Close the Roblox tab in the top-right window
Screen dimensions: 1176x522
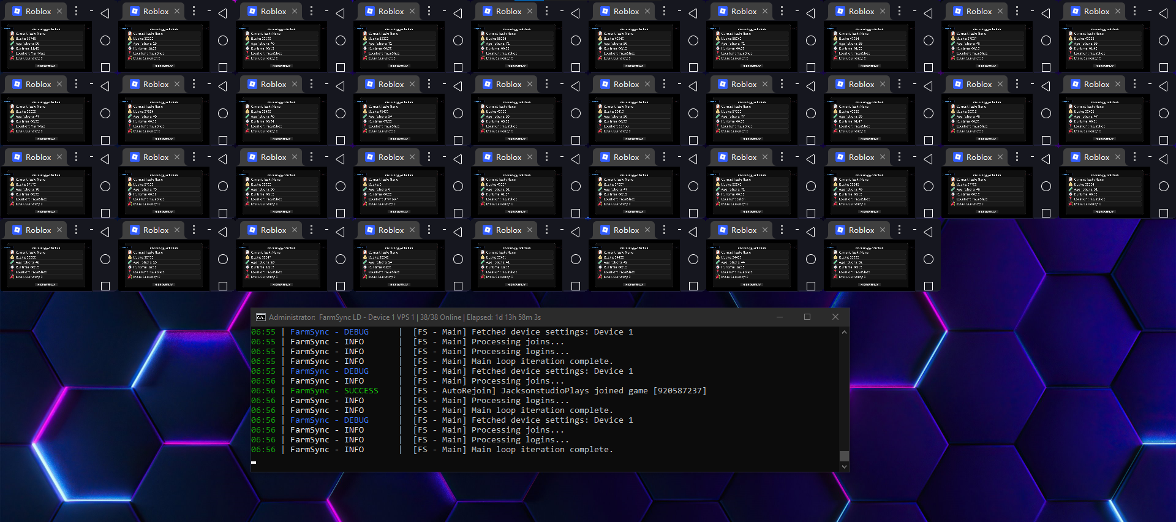1118,11
